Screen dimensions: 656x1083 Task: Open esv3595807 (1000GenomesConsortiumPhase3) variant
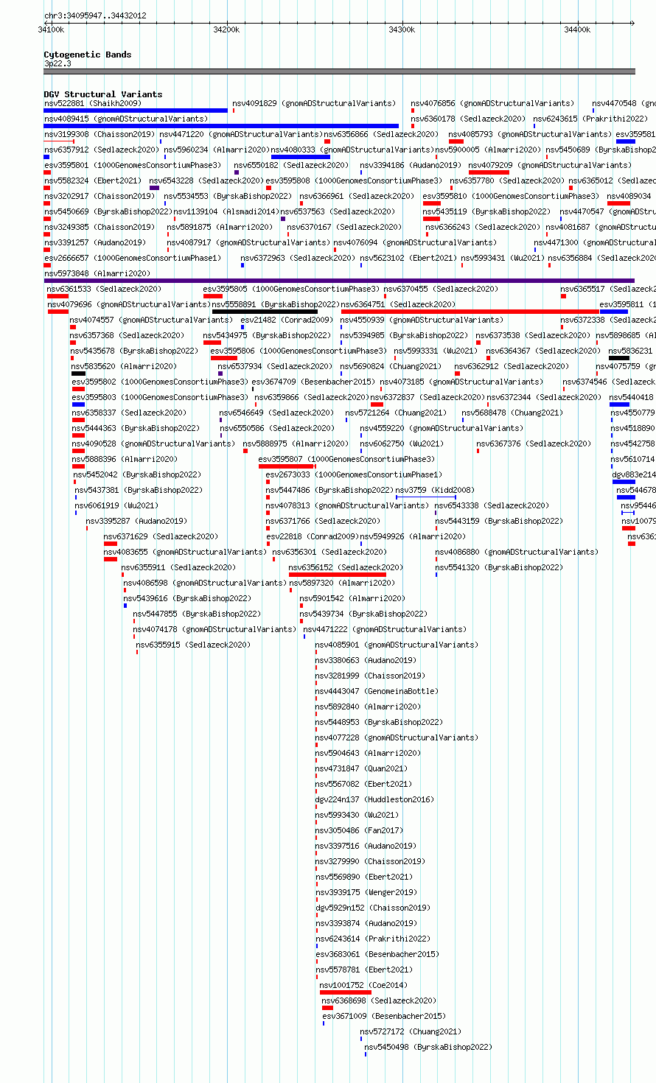tap(346, 460)
